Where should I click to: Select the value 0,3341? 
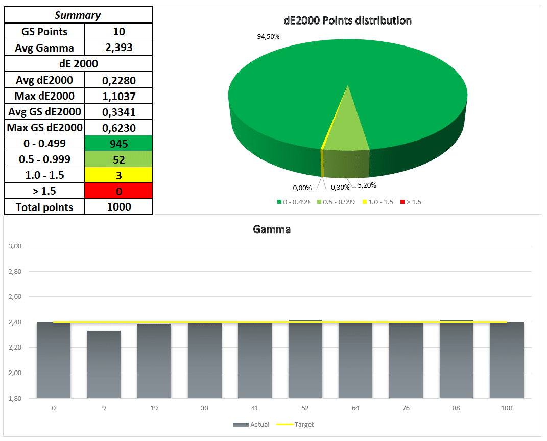118,112
